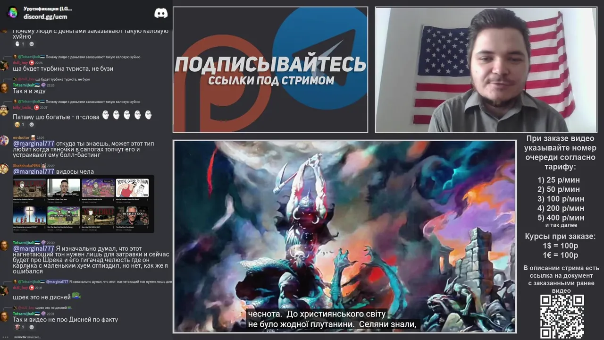Click the text 5) 400 р/мин
Image resolution: width=604 pixels, height=340 pixels.
561,218
